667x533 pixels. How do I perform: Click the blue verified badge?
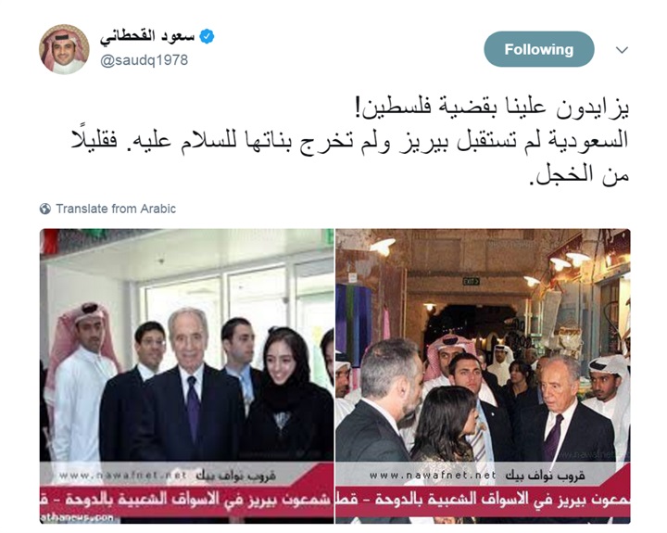pyautogui.click(x=207, y=36)
